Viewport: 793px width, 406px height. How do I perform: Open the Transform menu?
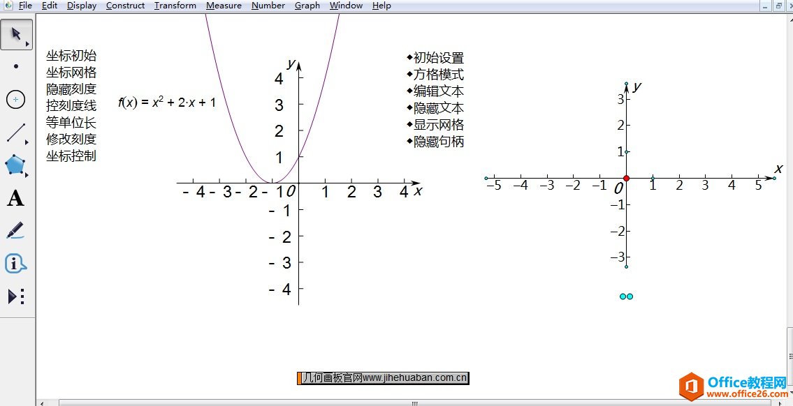point(175,6)
